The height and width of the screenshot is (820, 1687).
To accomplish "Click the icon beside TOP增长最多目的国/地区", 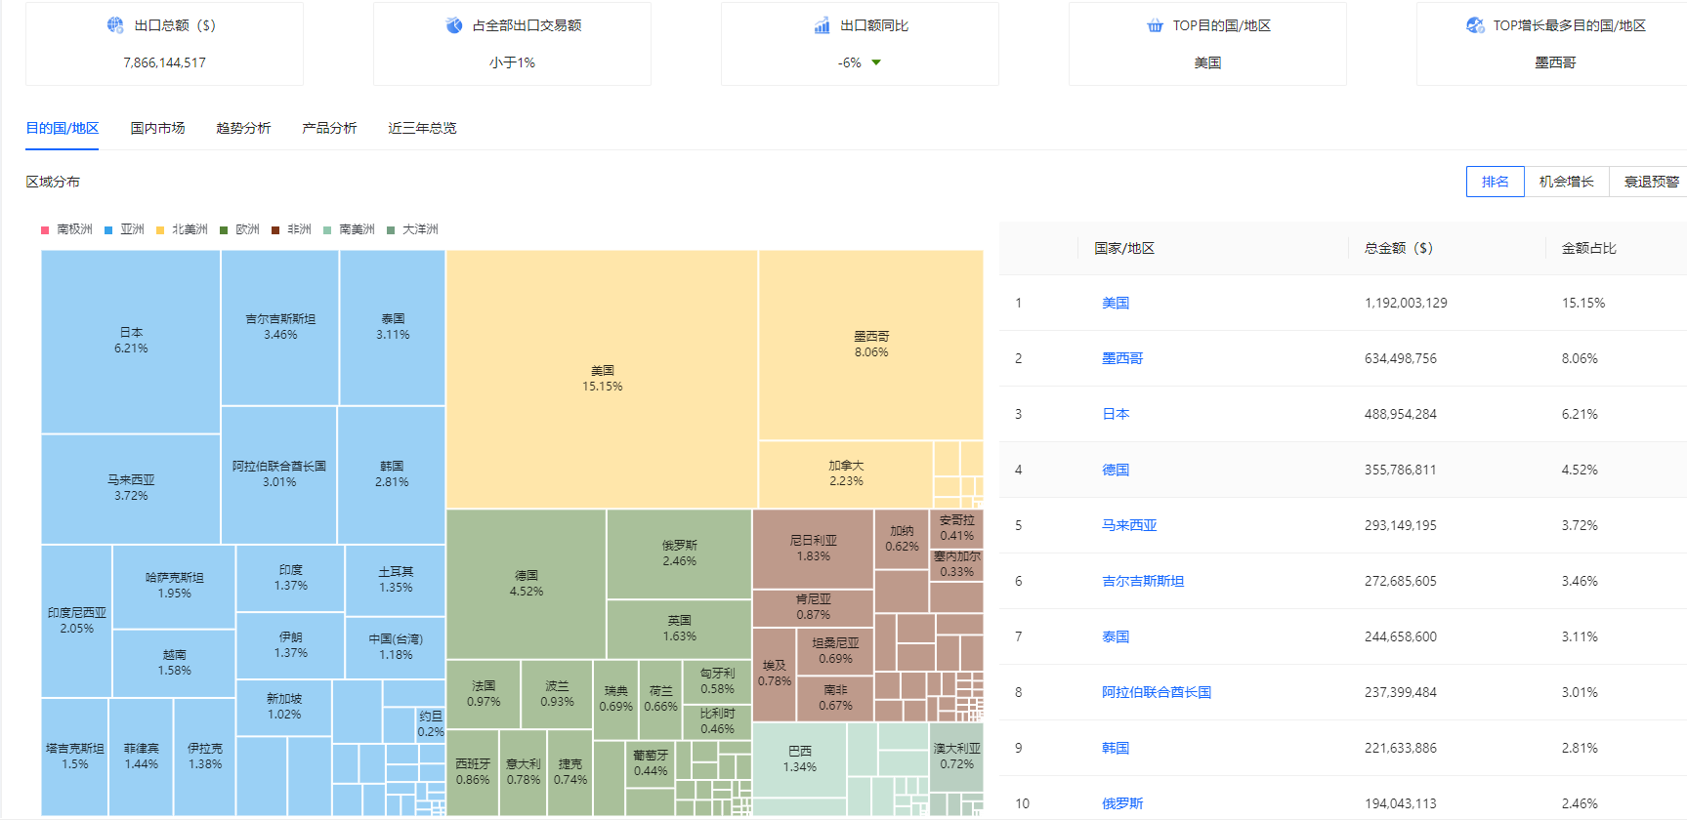I will click(1475, 24).
